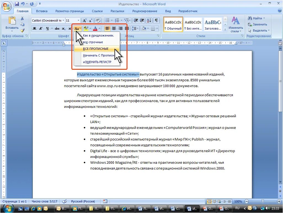Cut selection with the scissors icon
Image resolution: width=283 pixels, height=213 pixels.
[22, 18]
